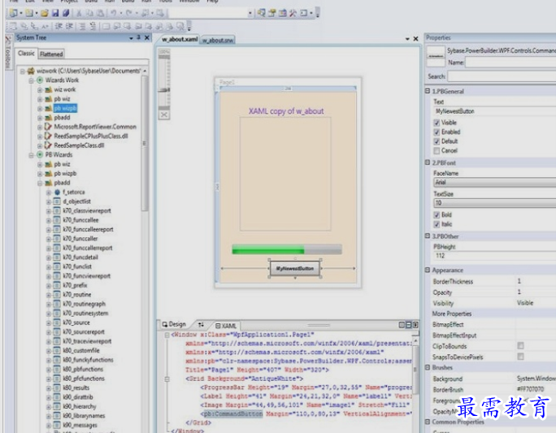
Task: Enable the Cancel checkbox
Action: click(437, 151)
